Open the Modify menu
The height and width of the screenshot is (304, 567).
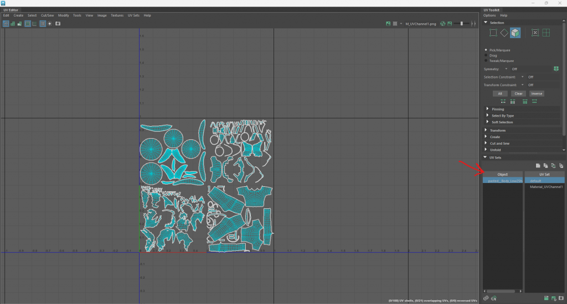point(63,15)
